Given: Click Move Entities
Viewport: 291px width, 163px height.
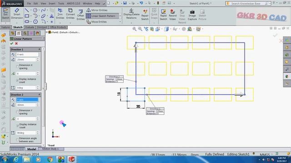Looking at the screenshot, I should 96,22.
